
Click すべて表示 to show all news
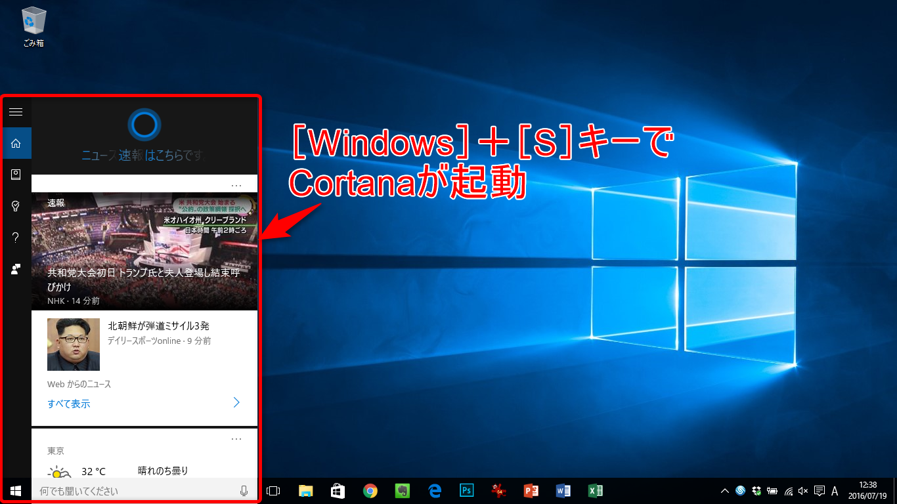[69, 404]
